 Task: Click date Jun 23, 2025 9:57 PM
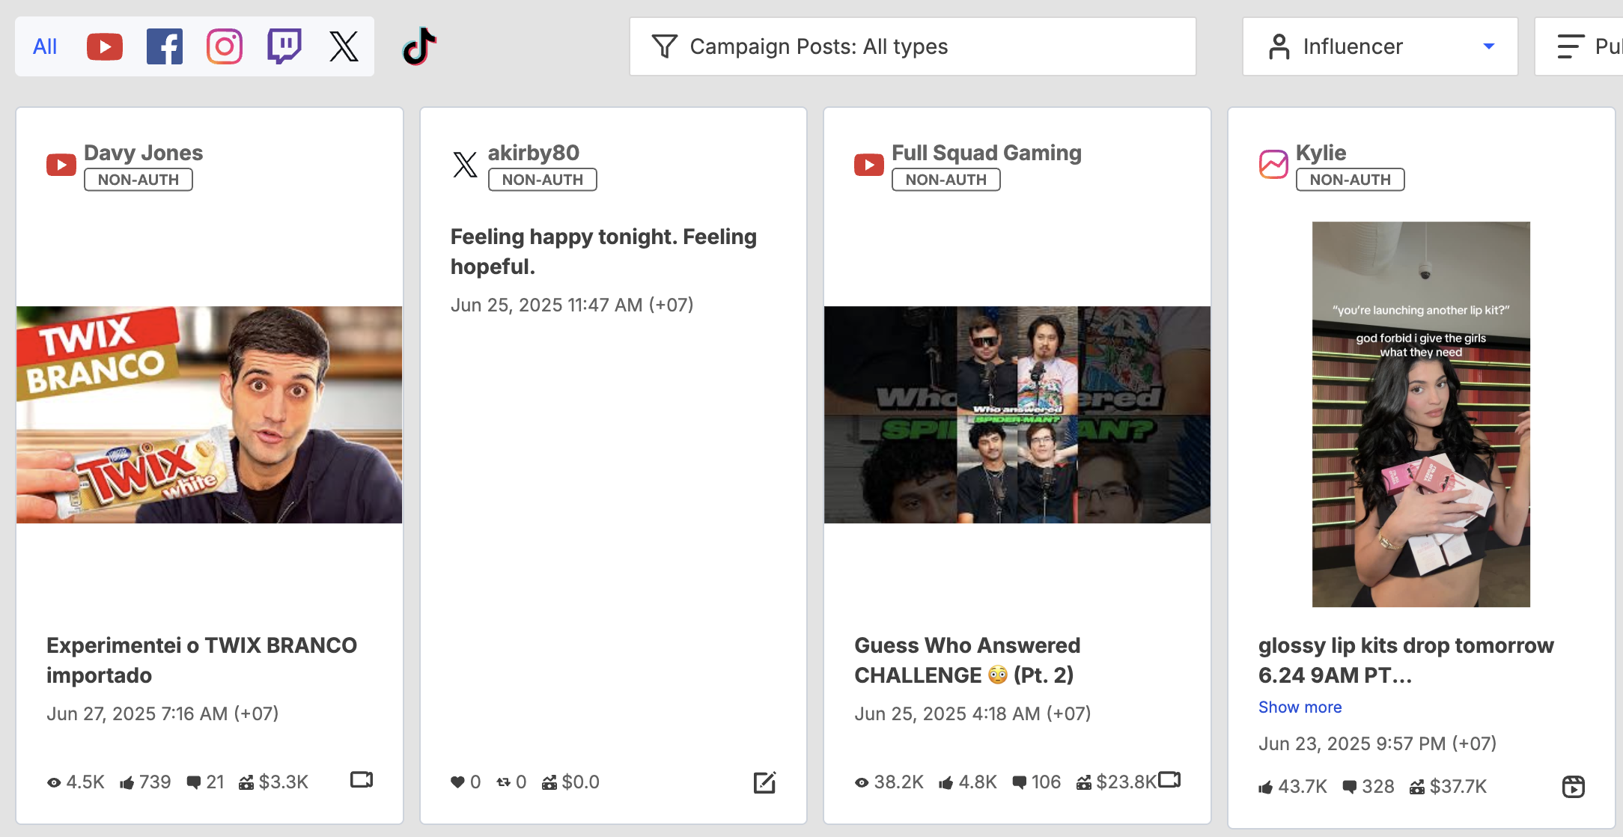coord(1377,744)
